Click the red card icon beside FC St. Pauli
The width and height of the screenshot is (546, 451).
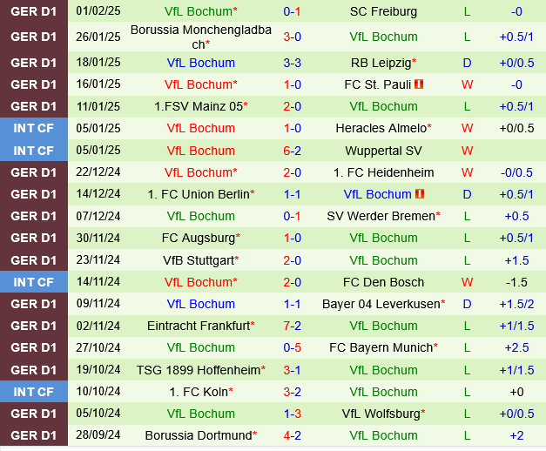tap(419, 84)
